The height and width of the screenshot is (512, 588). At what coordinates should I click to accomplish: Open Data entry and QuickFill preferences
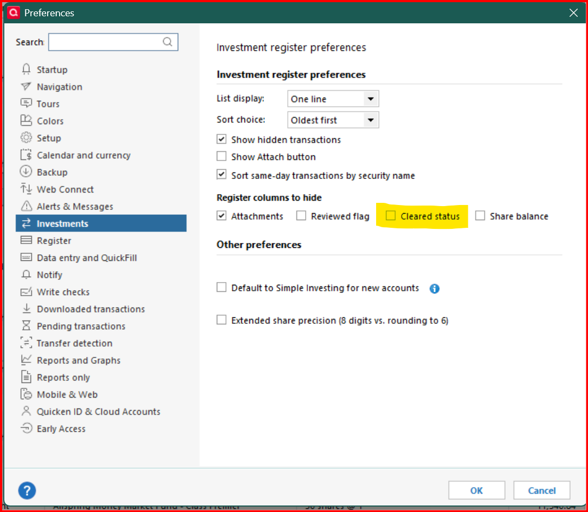(x=87, y=258)
